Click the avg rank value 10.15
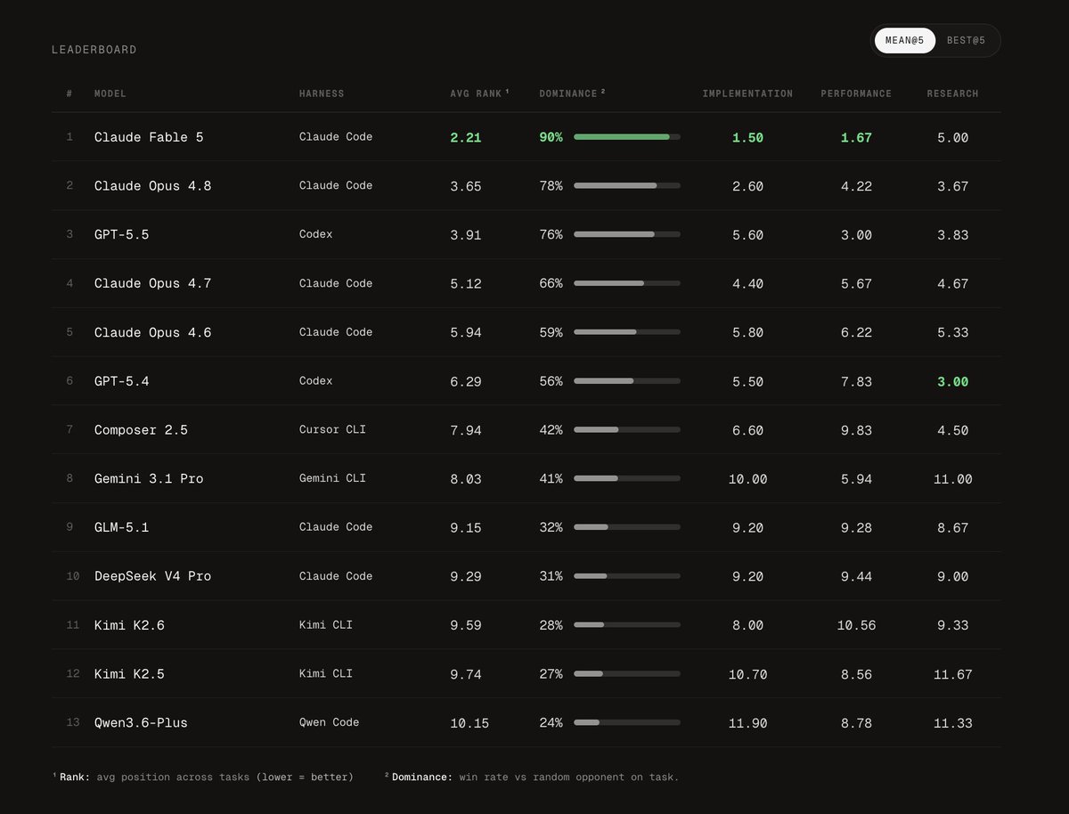1069x814 pixels. (x=469, y=722)
